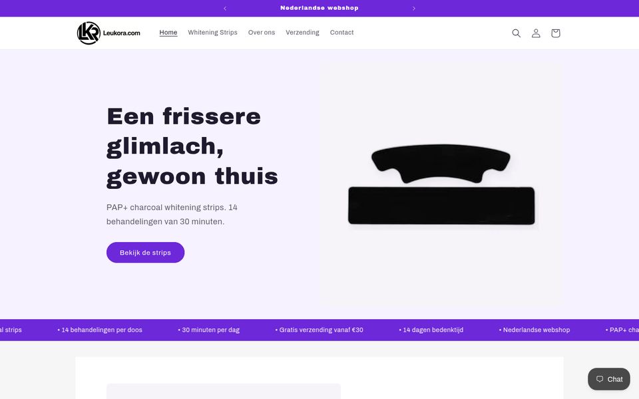The height and width of the screenshot is (399, 639).
Task: Click the Nederlandse webshop announcement text
Action: [x=319, y=8]
